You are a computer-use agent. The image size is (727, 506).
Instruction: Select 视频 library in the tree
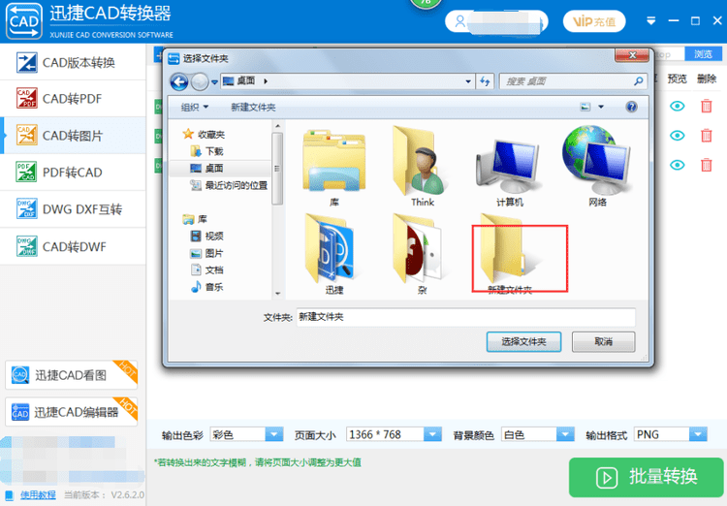click(x=206, y=237)
